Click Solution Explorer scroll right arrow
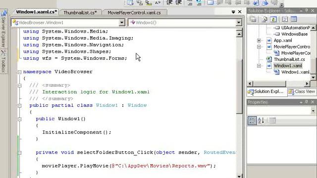317x178 pixels. coord(307,84)
